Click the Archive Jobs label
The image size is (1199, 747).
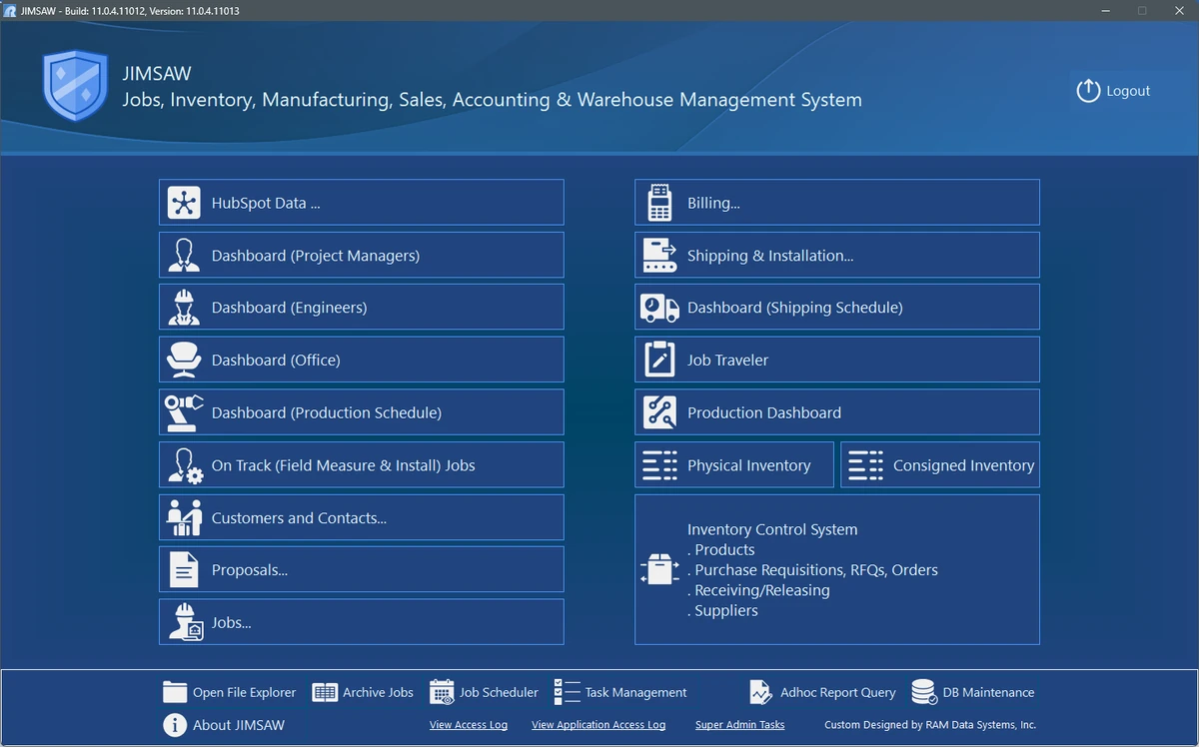click(378, 692)
